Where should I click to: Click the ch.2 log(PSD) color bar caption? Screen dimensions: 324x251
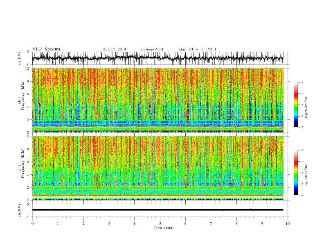306,175
